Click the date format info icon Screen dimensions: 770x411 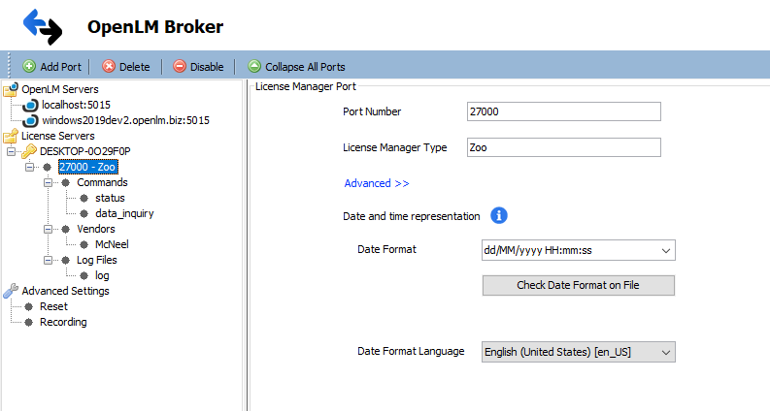coord(499,215)
